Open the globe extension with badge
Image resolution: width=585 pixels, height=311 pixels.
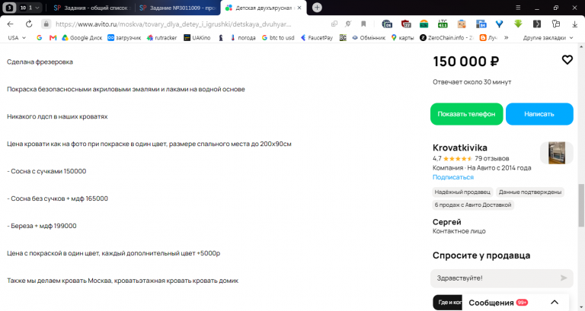click(x=387, y=24)
